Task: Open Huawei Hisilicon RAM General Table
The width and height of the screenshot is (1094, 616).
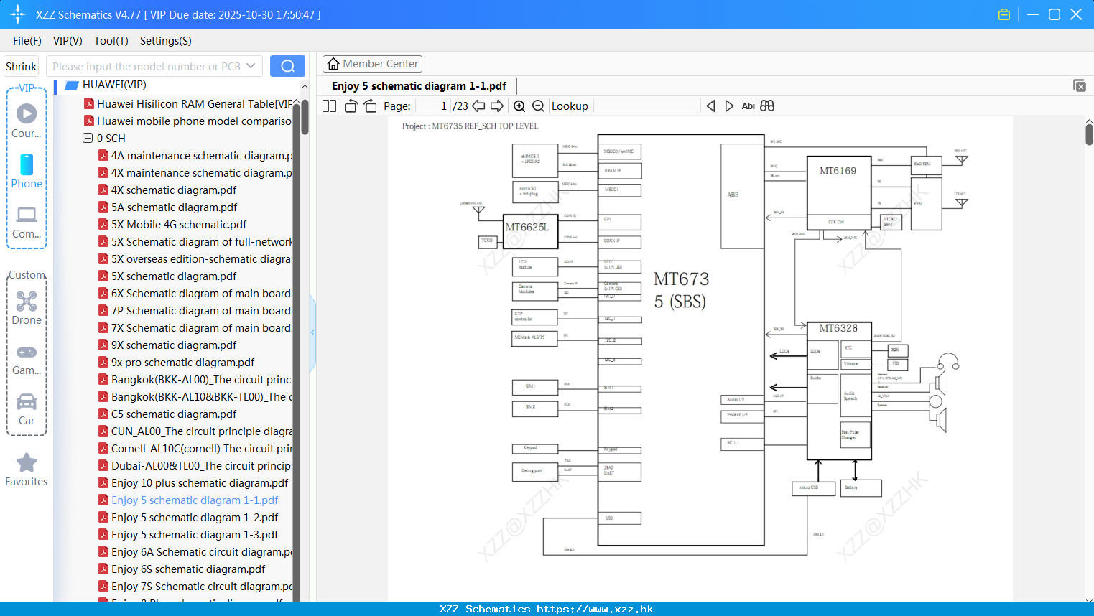Action: coord(189,104)
